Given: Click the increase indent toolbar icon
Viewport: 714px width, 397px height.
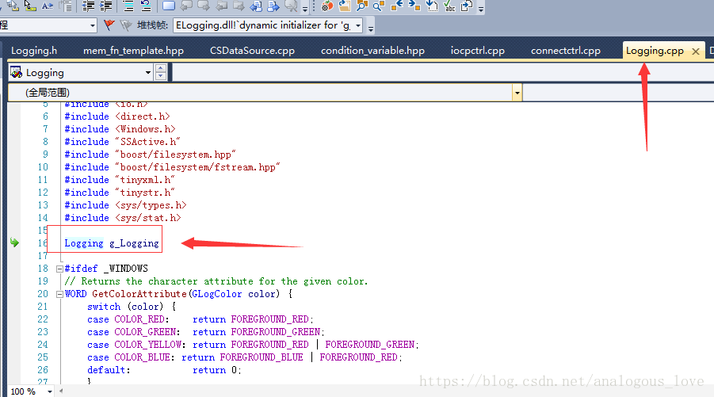Looking at the screenshot, I should (x=106, y=6).
